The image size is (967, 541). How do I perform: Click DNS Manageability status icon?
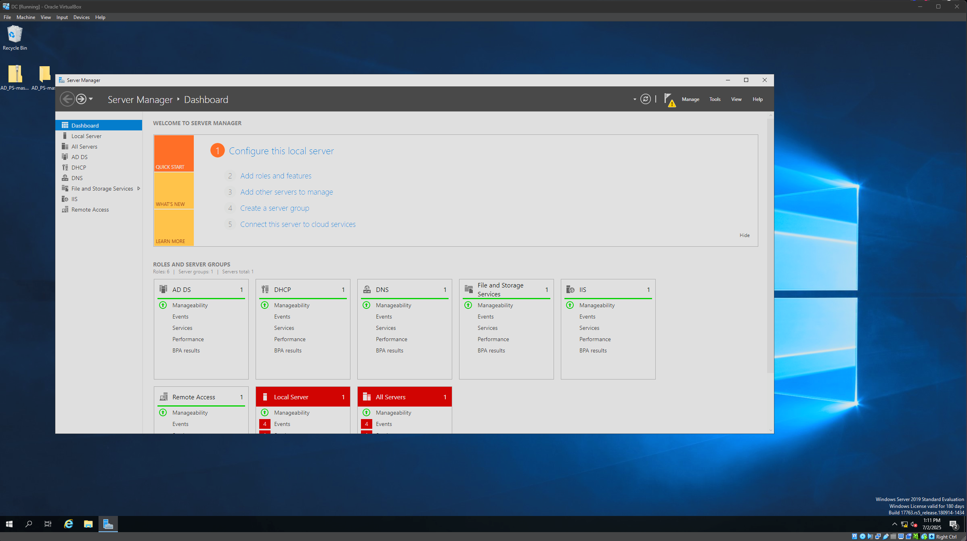pos(366,305)
